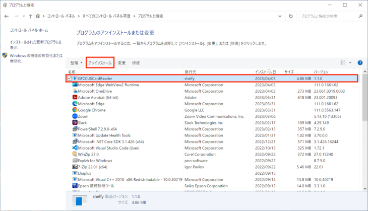Select the Epson 接続診断ツール icon
This screenshot has height=211, width=368.
[x=75, y=186]
